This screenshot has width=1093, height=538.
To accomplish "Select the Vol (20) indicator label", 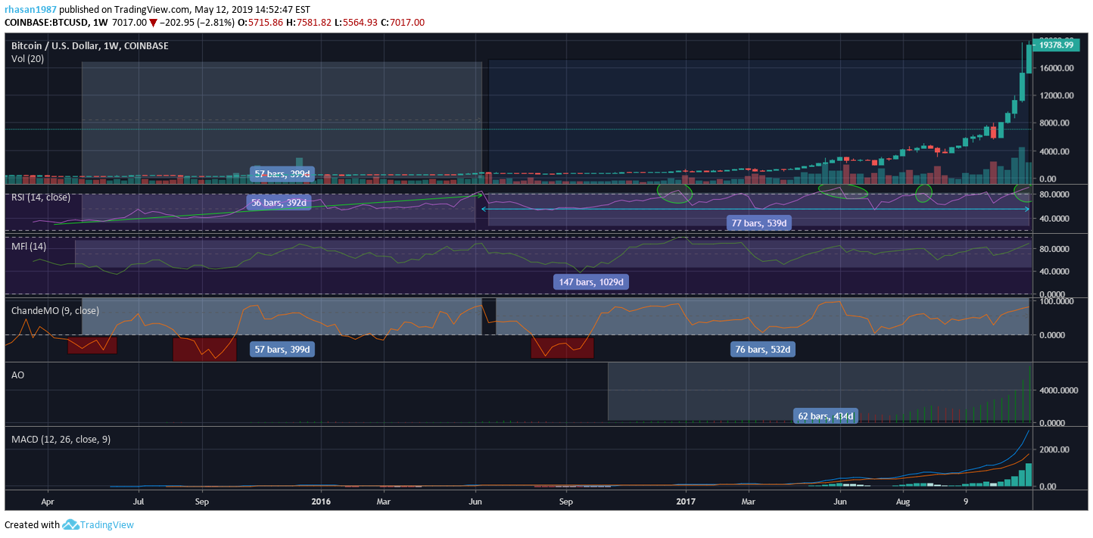I will pos(27,58).
